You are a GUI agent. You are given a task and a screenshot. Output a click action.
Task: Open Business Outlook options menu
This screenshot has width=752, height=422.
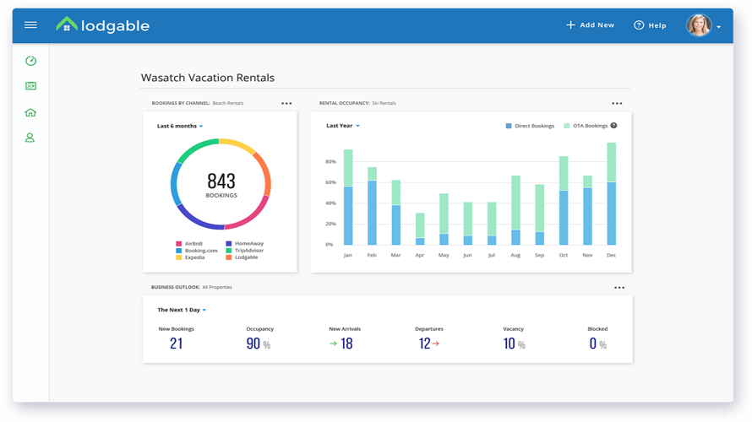619,288
